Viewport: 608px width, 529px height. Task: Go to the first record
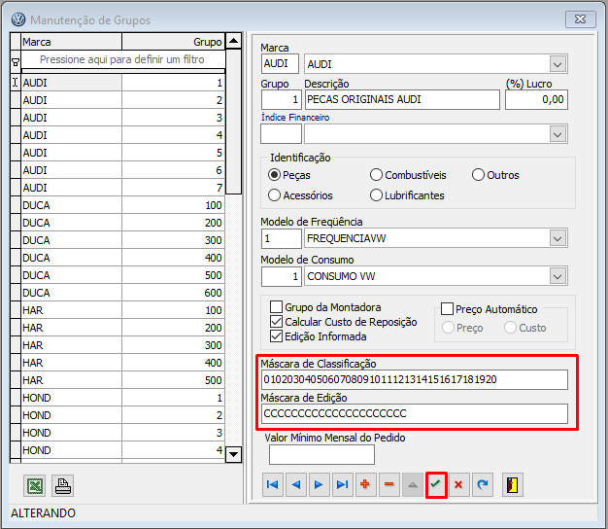(x=273, y=484)
